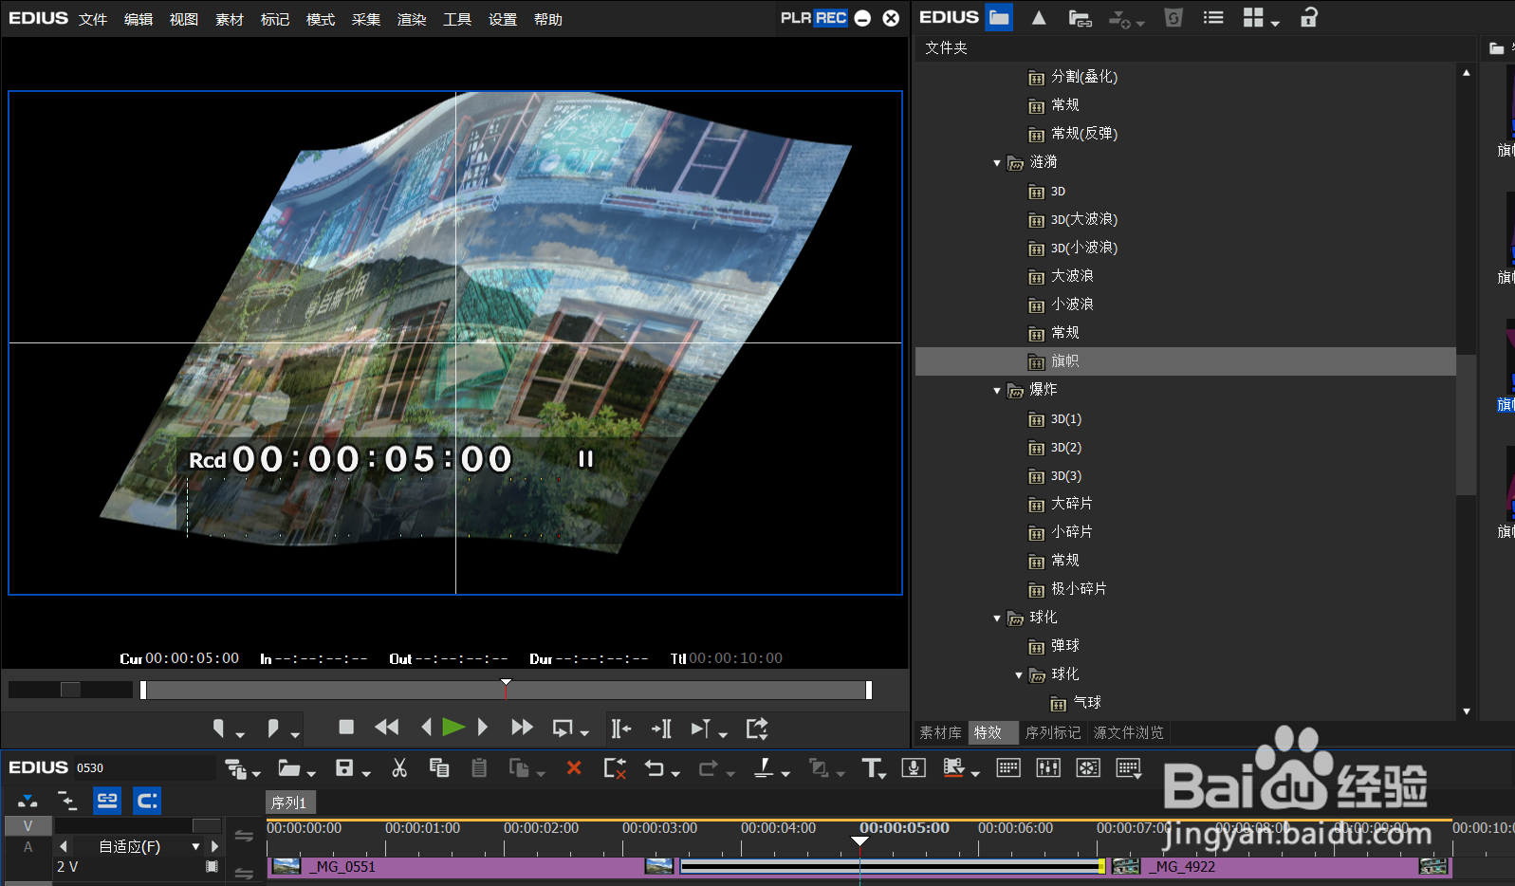Screen dimensions: 1515x886
Task: Click the player position slider handle
Action: 507,681
